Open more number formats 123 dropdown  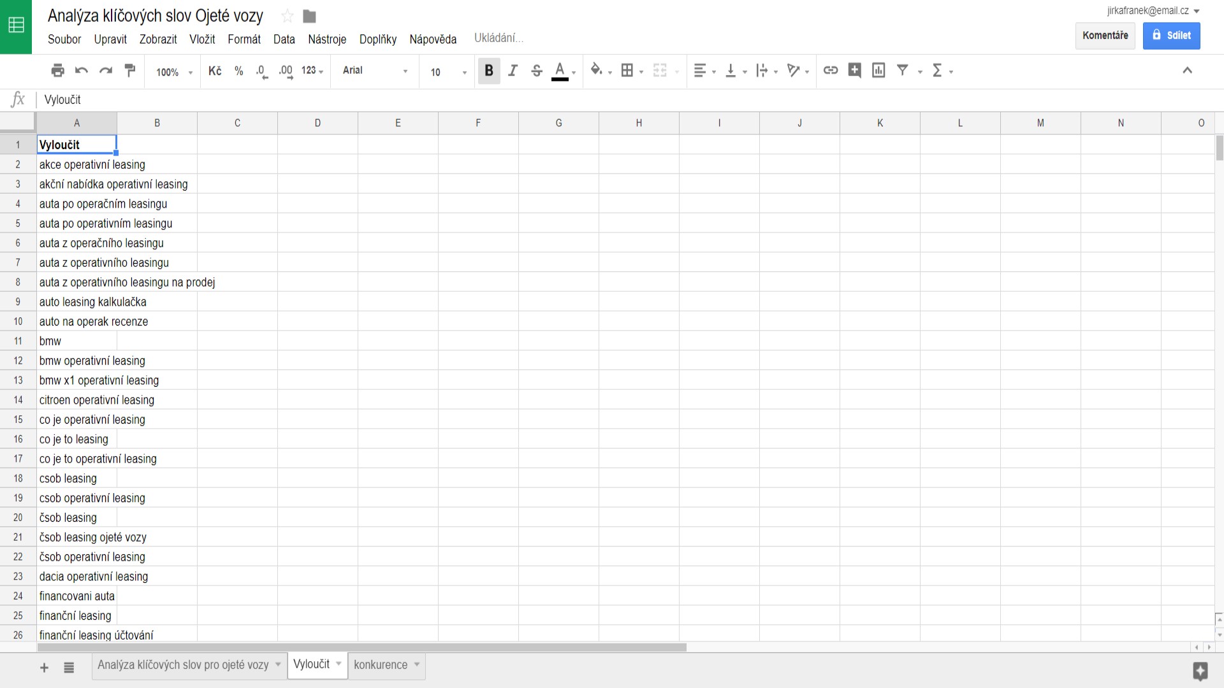pyautogui.click(x=312, y=71)
